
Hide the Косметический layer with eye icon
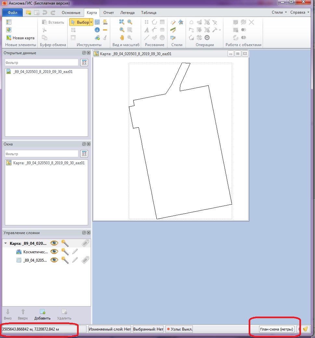point(54,251)
